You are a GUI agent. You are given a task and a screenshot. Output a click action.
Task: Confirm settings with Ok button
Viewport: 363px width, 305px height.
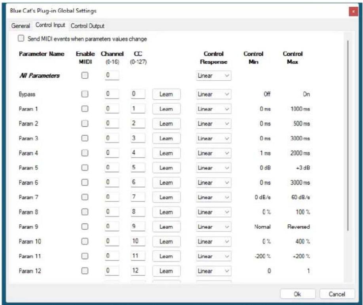pos(297,294)
